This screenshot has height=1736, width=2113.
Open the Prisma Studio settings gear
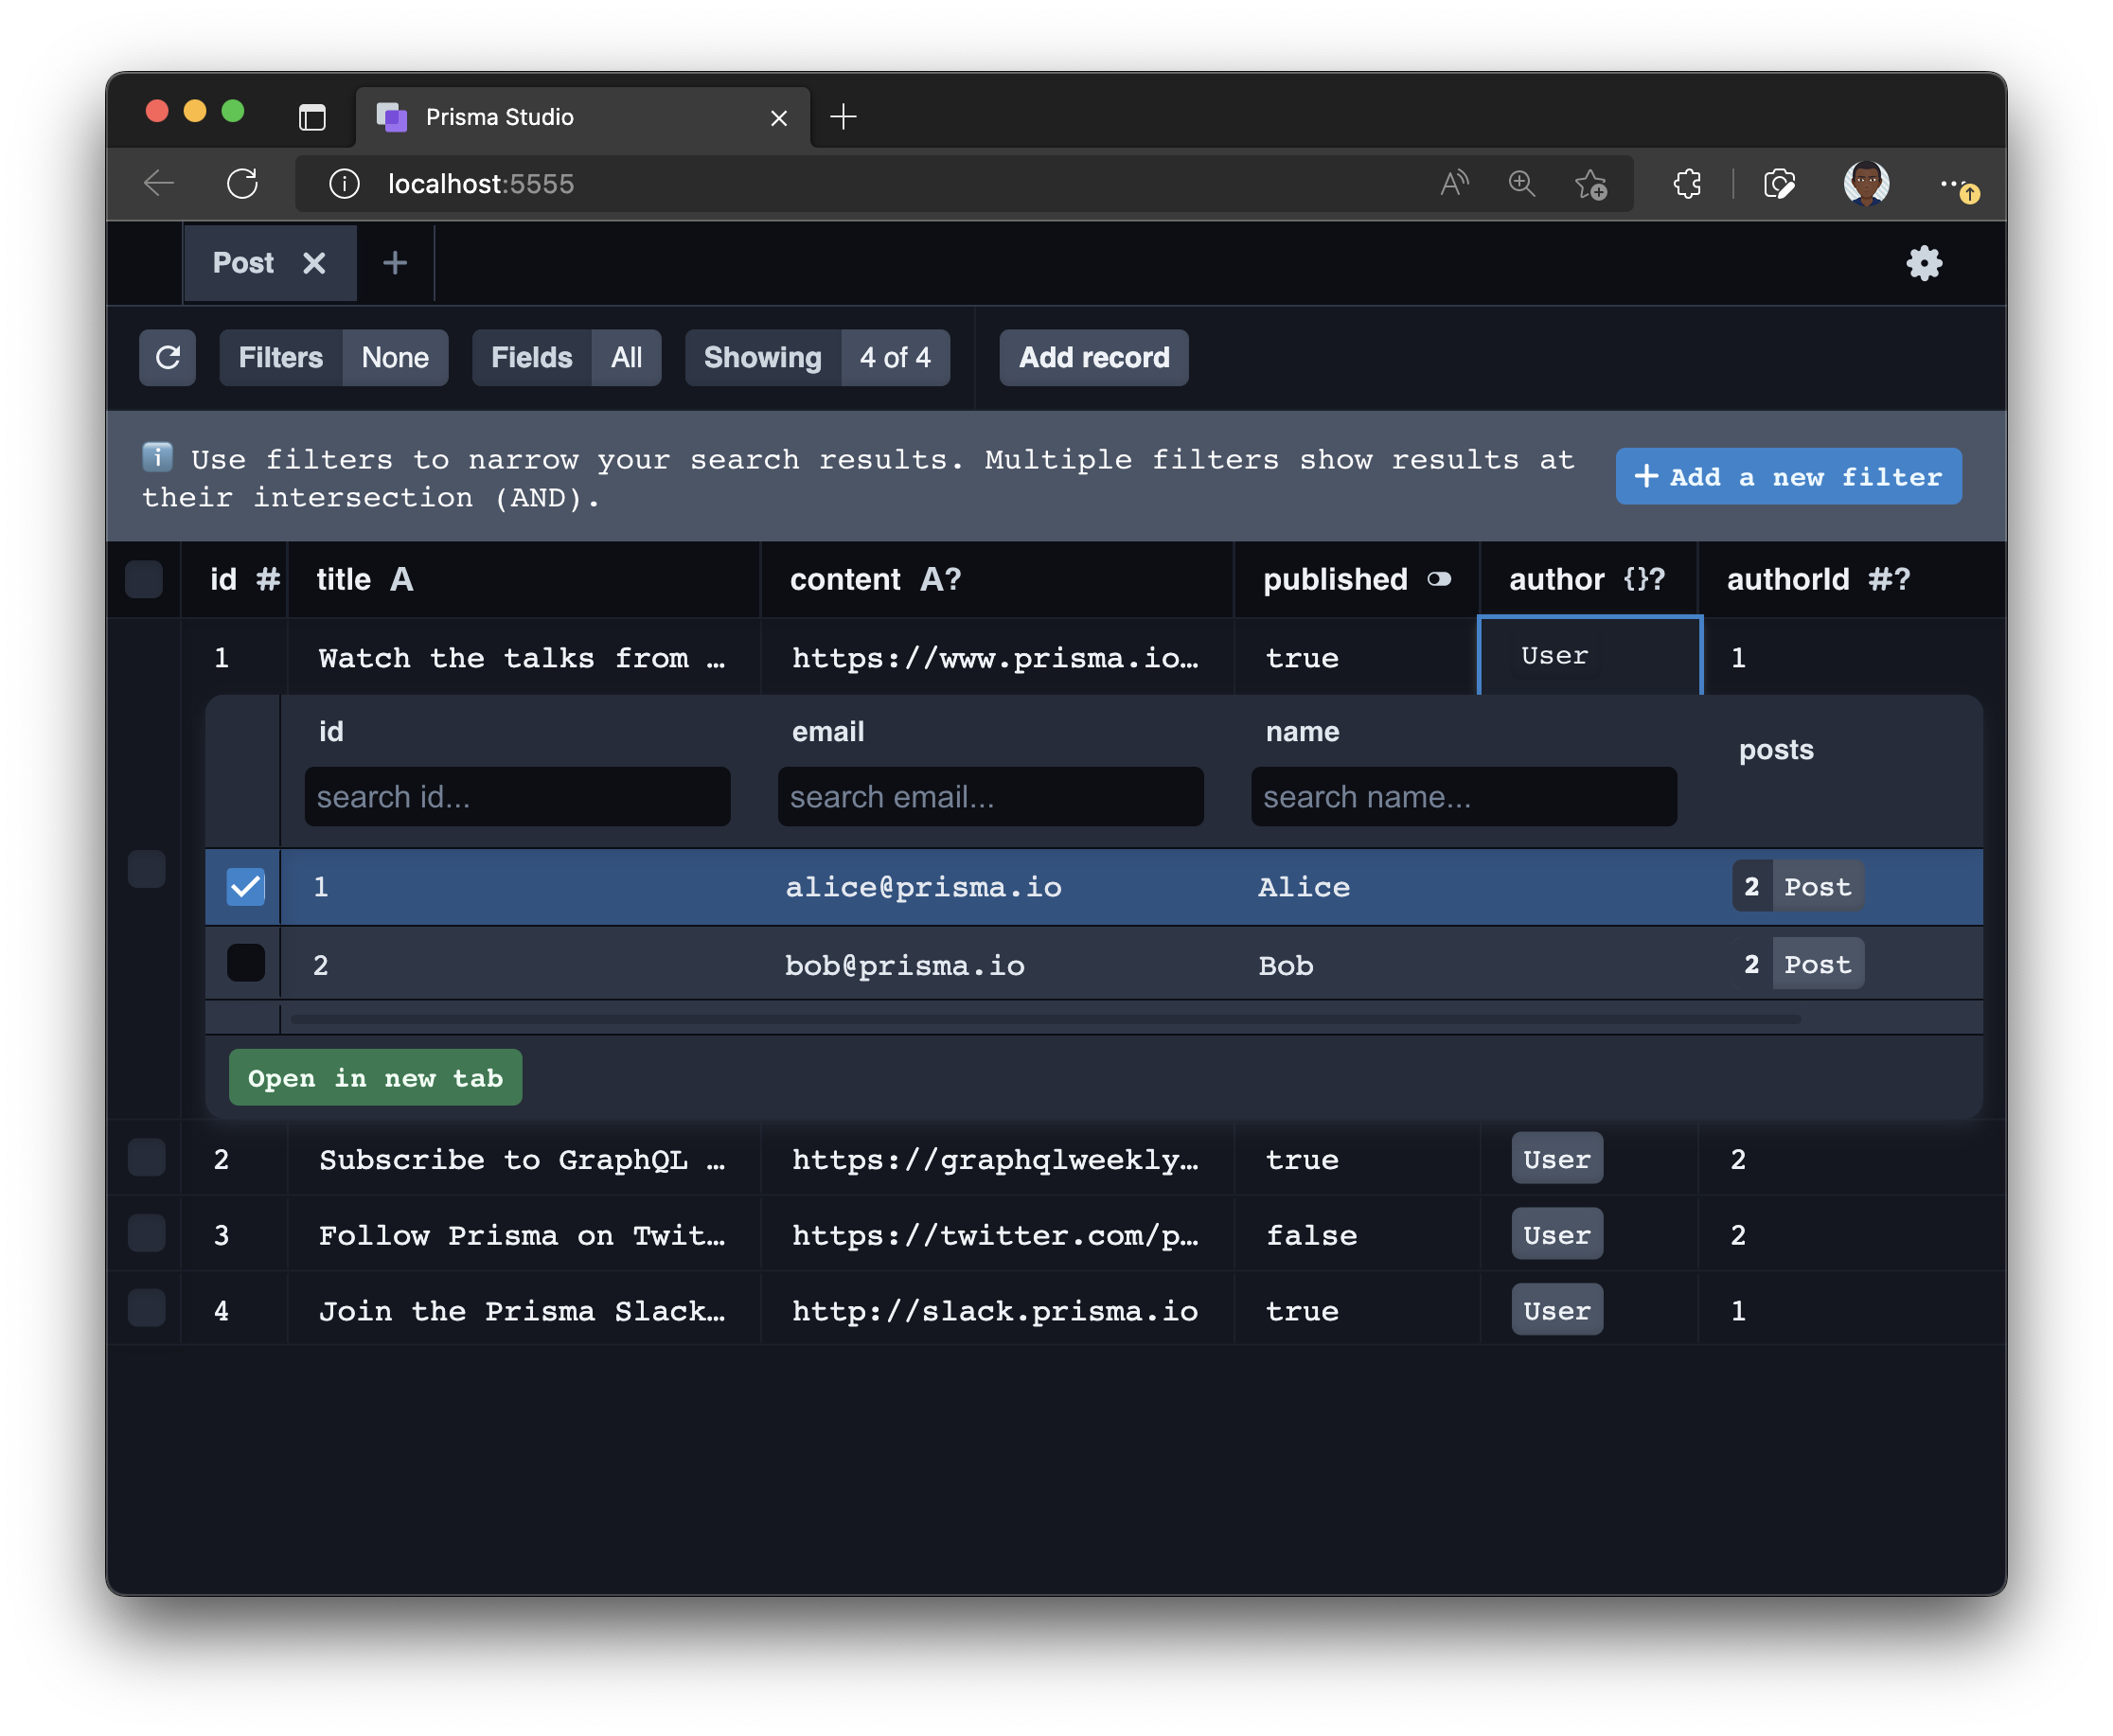tap(1923, 264)
